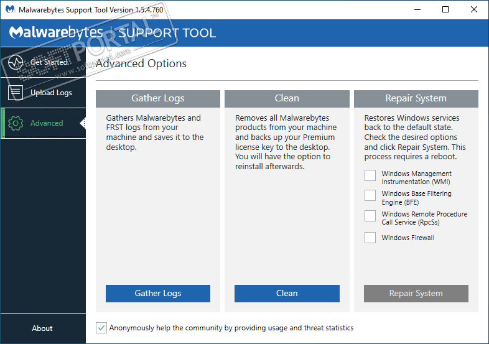Click the Upload Logs document icon
The image size is (489, 344).
pos(16,93)
